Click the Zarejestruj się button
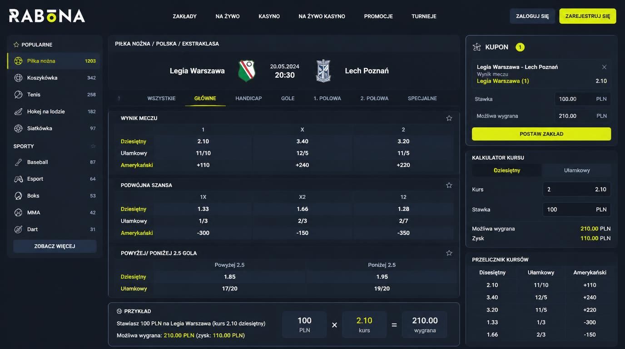625x349 pixels. tap(588, 16)
